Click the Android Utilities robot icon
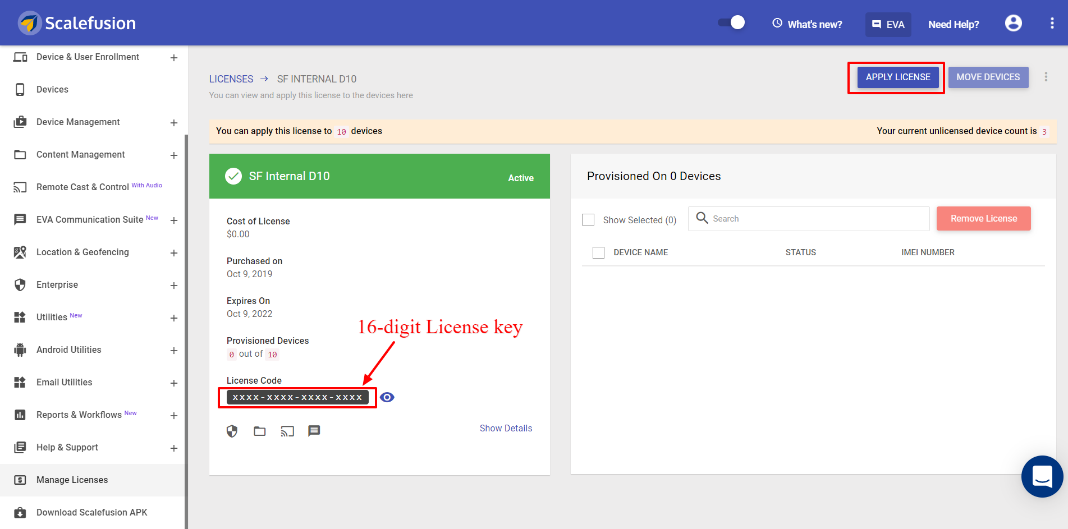This screenshot has height=529, width=1068. coord(20,349)
